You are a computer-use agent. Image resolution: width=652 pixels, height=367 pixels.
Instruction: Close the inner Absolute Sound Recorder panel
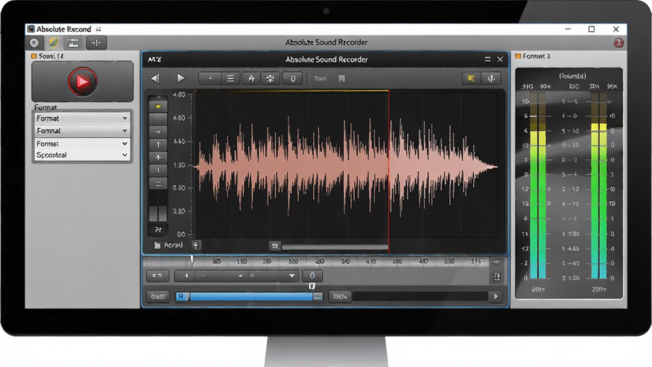pyautogui.click(x=500, y=59)
